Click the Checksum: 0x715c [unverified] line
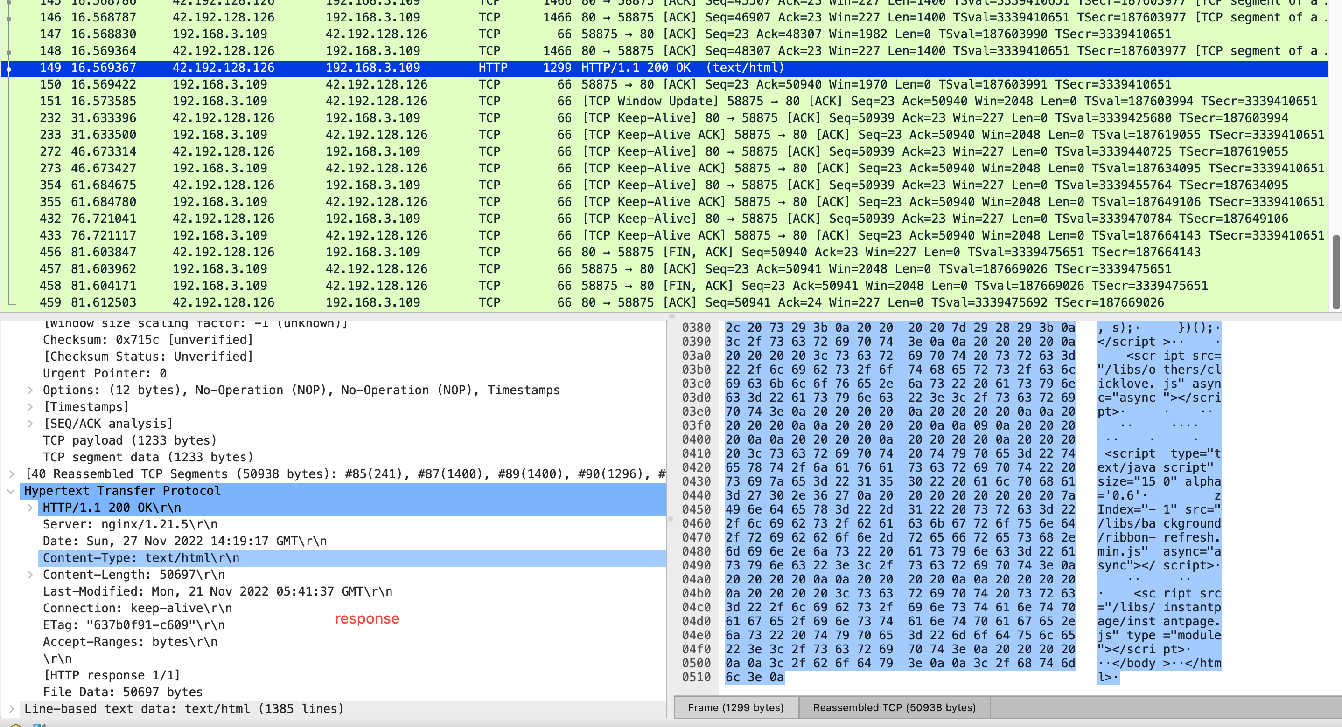Viewport: 1342px width, 727px height. [x=148, y=340]
